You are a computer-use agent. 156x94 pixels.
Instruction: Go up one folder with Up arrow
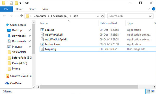point(22,16)
